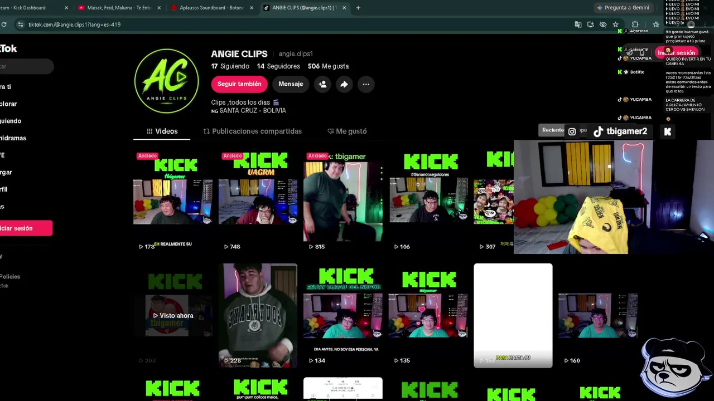Open the Publicaciones compartidas tab
The height and width of the screenshot is (401, 714).
[x=252, y=131]
